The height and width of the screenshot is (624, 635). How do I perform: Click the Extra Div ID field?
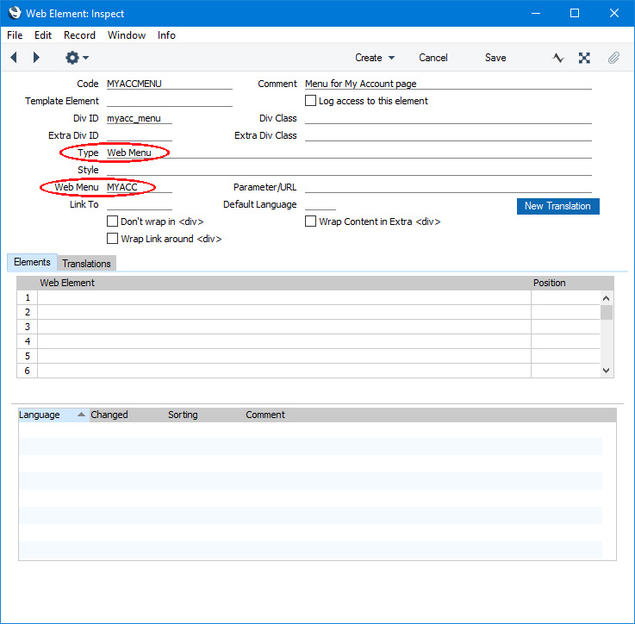click(140, 135)
